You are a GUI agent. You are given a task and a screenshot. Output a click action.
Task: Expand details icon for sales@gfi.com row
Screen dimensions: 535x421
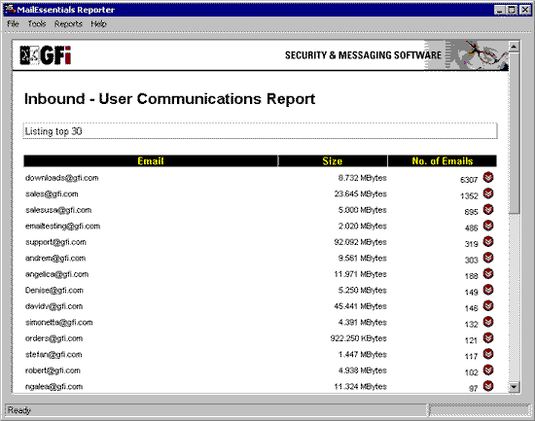[x=488, y=193]
